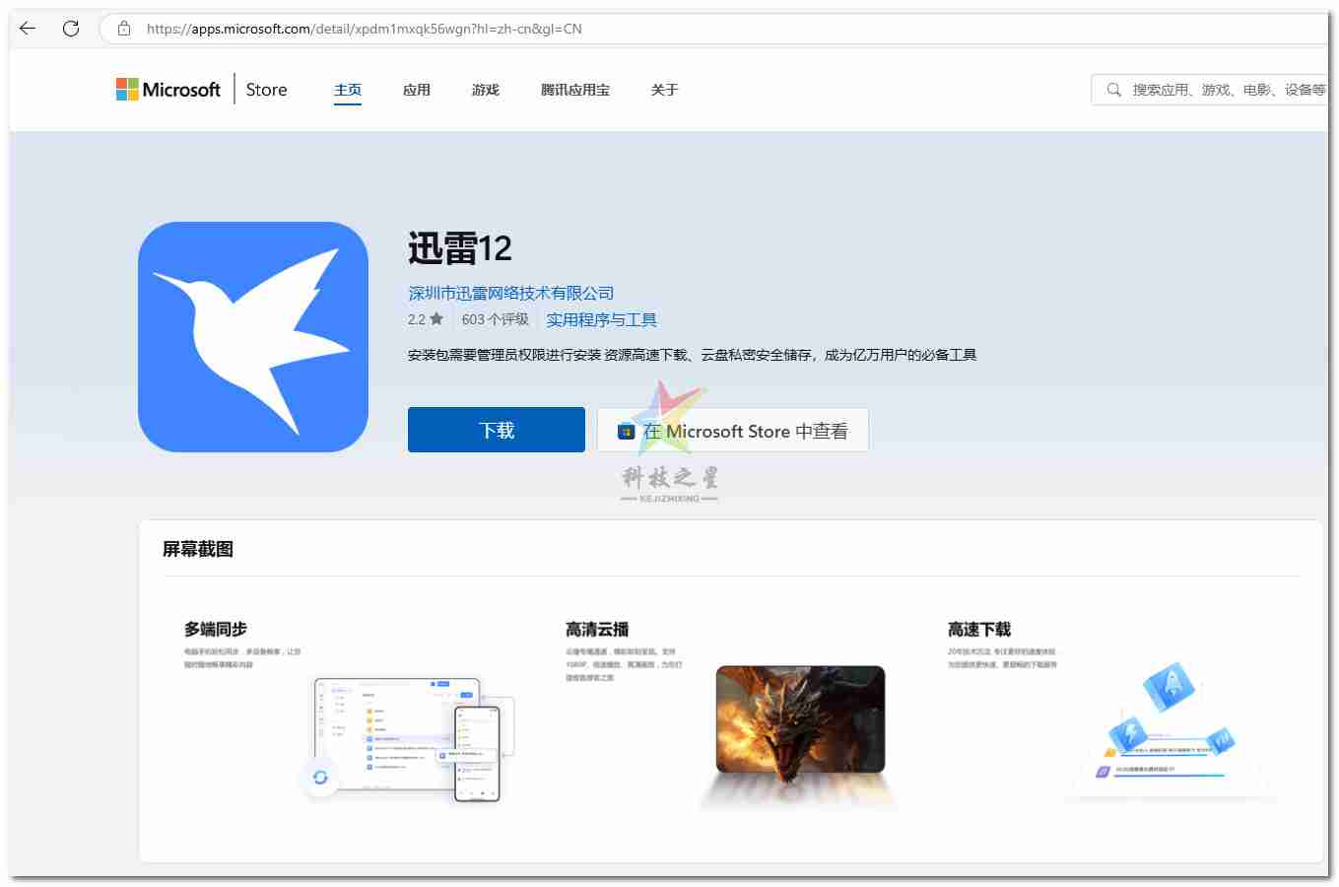
Task: Click the browser back arrow
Action: 26,28
